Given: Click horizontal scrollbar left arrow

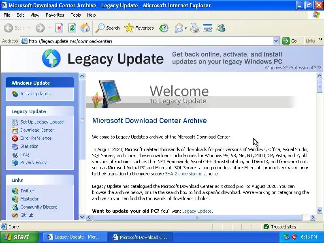Looking at the screenshot, I should coord(89,217).
